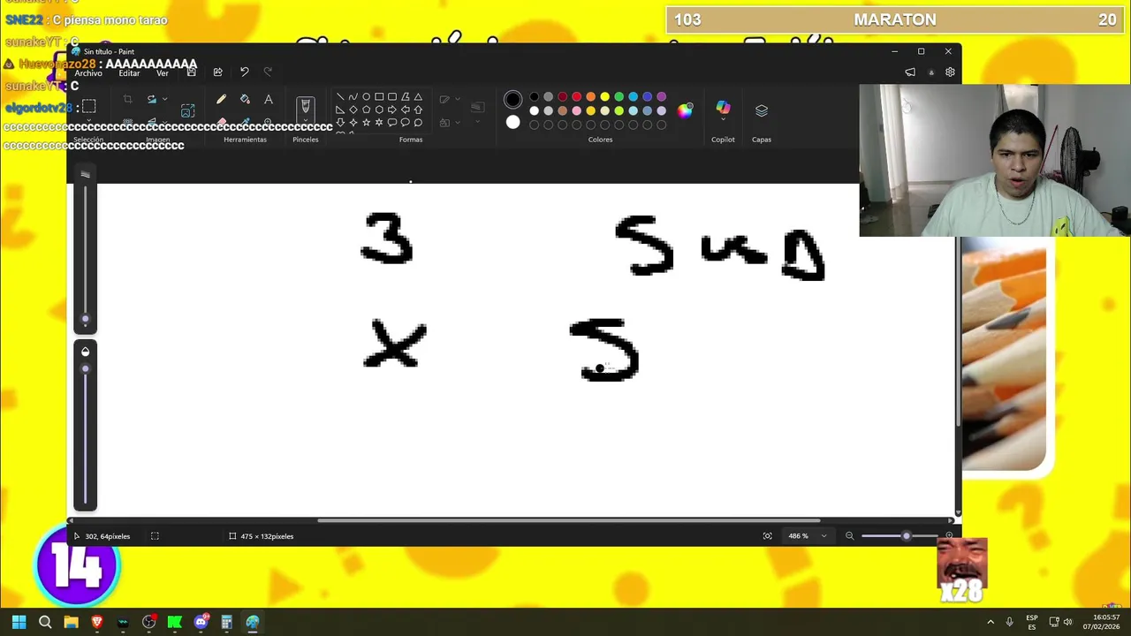Click the Share icon
This screenshot has height=636, width=1131.
click(x=217, y=72)
